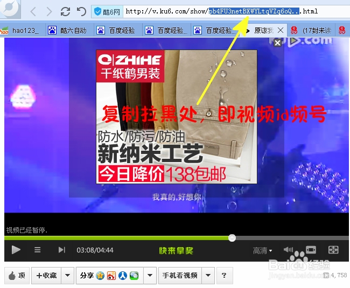Click the 手机看视频 button
The width and height of the screenshot is (350, 288).
180,276
